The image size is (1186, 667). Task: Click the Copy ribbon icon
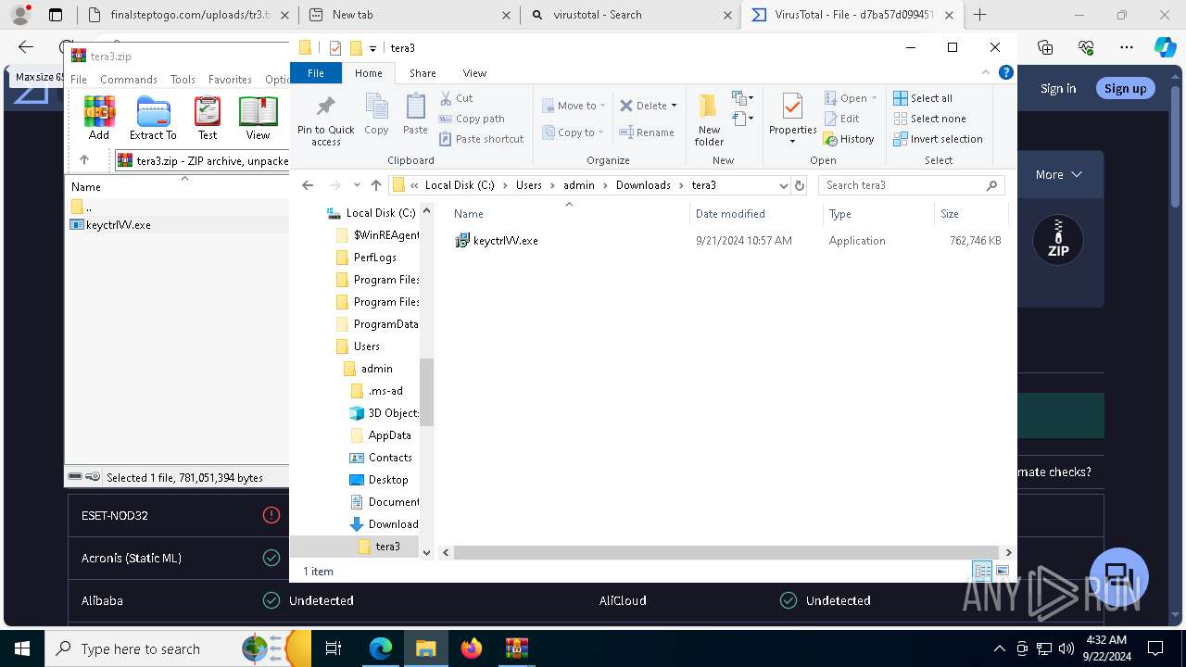click(x=376, y=115)
